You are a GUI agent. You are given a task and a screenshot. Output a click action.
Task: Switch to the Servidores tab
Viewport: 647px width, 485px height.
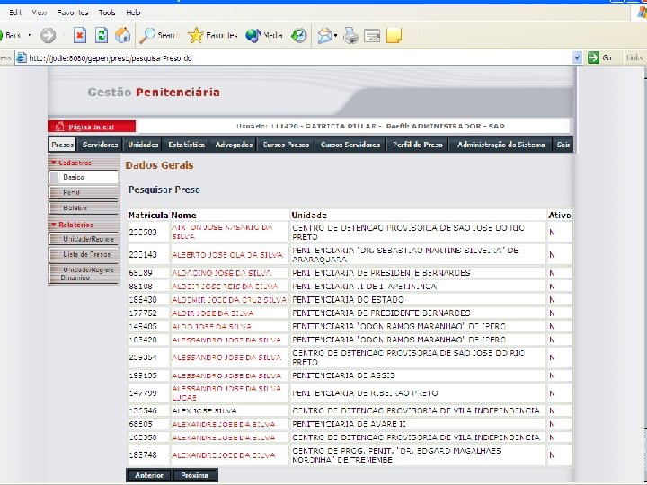101,145
